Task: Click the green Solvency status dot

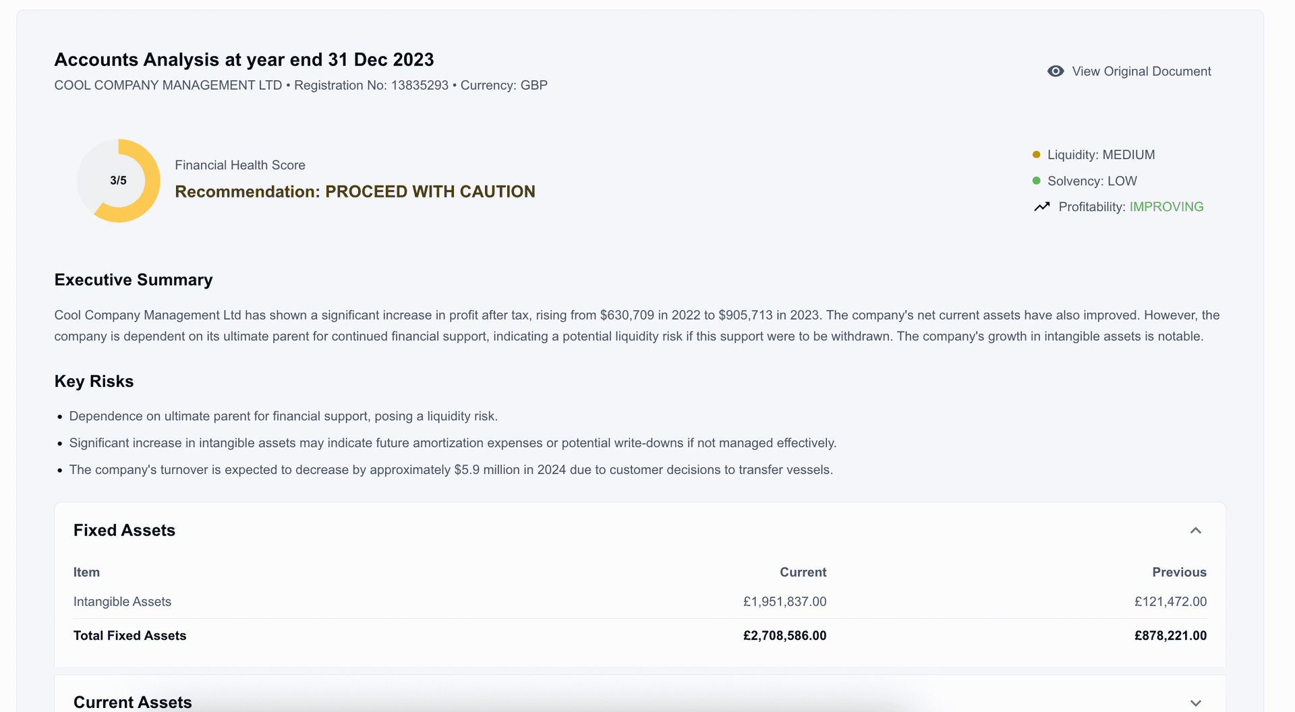Action: 1037,181
